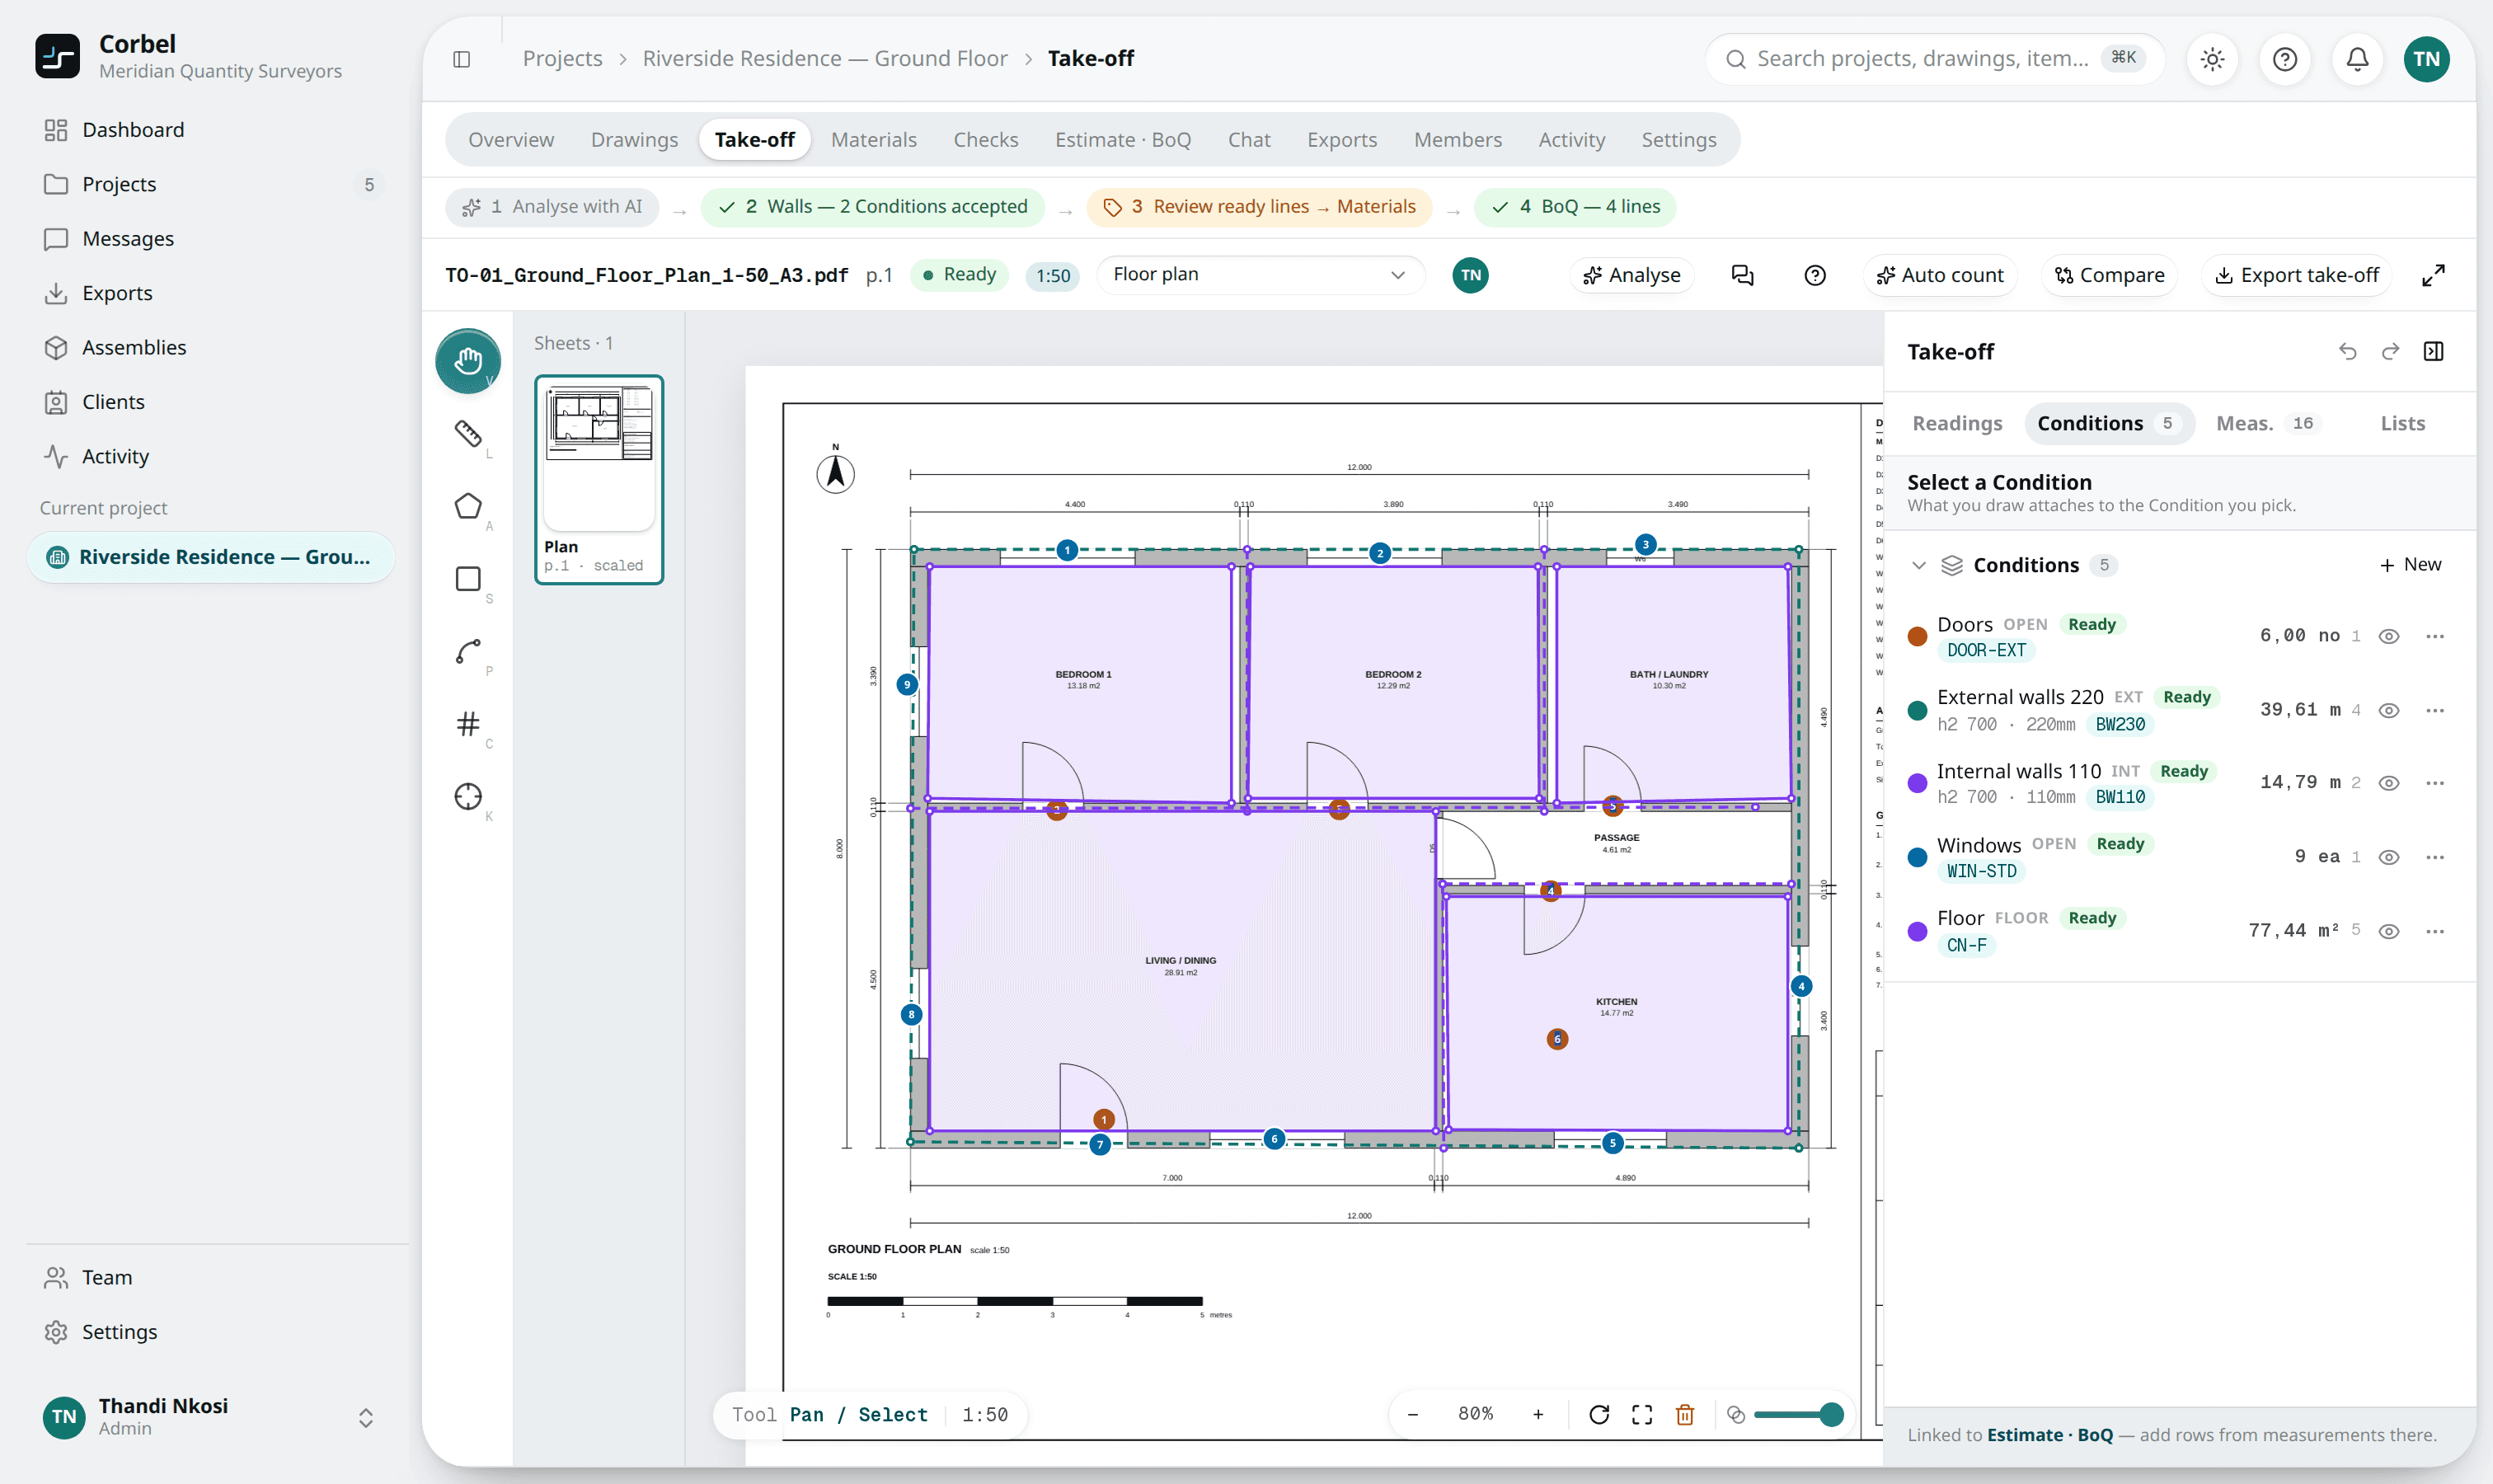2493x1484 pixels.
Task: Open the Floor plan dropdown
Action: tap(1258, 275)
